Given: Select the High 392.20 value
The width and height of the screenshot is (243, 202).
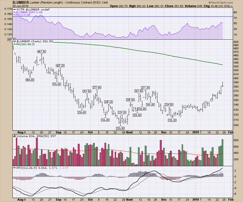Looking at the screenshot, I should coord(137,6).
